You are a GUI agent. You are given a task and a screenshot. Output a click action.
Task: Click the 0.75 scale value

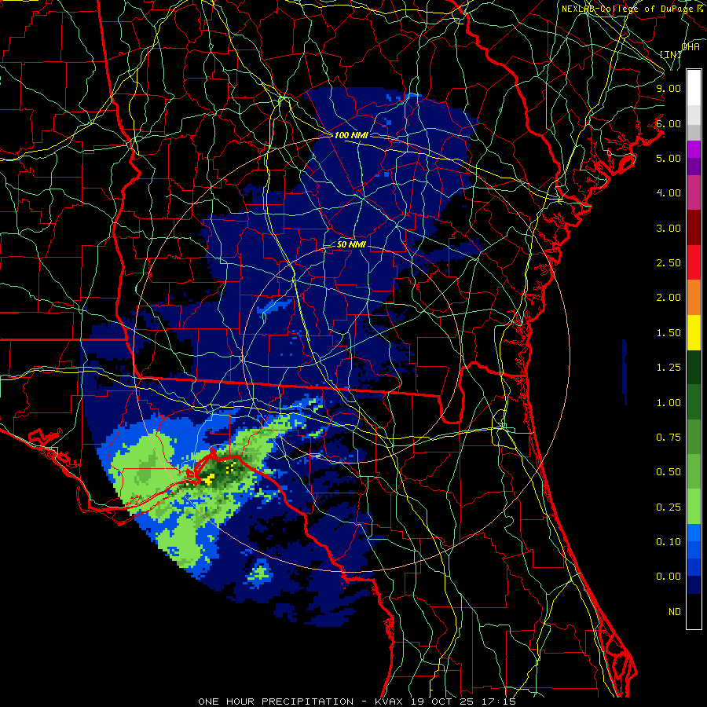669,438
